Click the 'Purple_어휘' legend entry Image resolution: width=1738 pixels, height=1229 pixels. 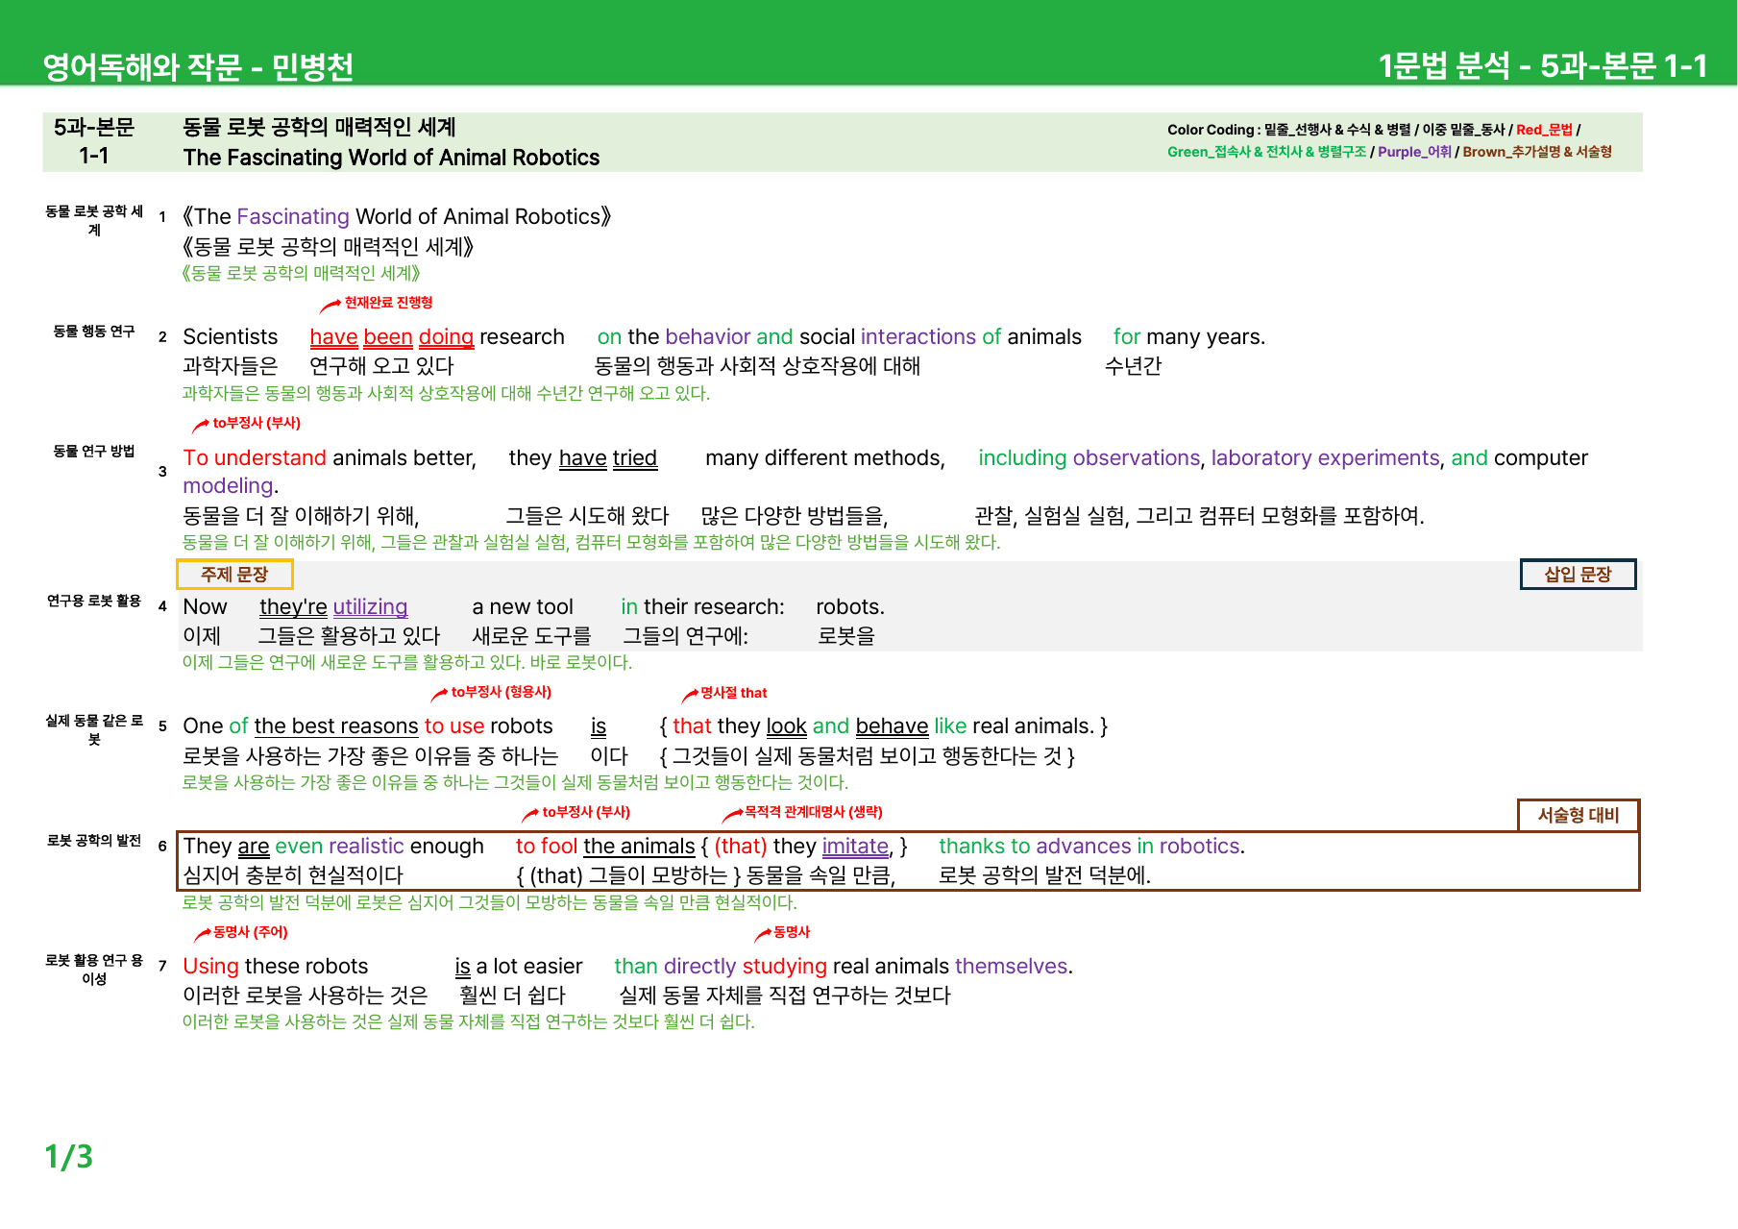(x=1414, y=152)
